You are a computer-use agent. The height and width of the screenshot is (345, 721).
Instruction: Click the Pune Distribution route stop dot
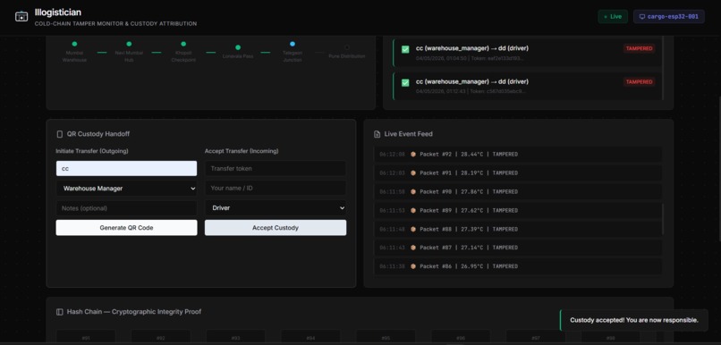point(347,47)
